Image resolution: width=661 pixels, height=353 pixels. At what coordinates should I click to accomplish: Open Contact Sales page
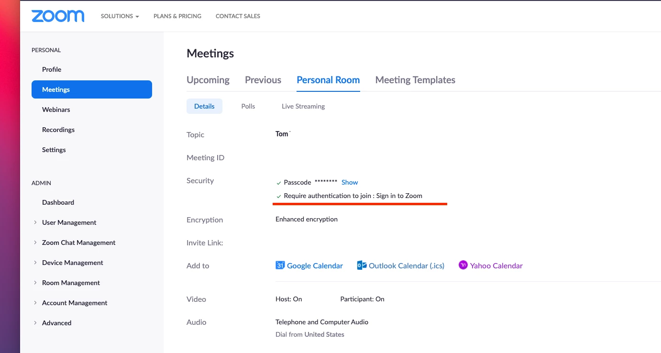(x=238, y=16)
